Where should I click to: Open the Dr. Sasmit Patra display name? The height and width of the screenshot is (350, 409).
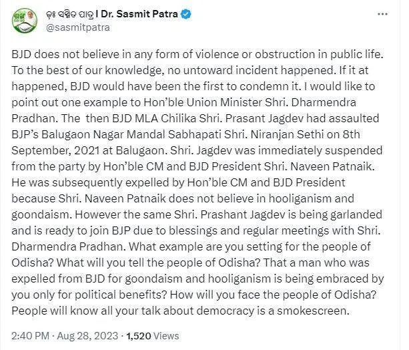click(139, 14)
